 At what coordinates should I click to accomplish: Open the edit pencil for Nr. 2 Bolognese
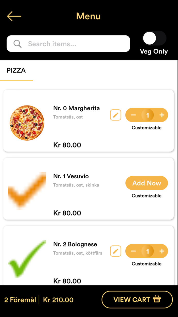[x=115, y=251]
